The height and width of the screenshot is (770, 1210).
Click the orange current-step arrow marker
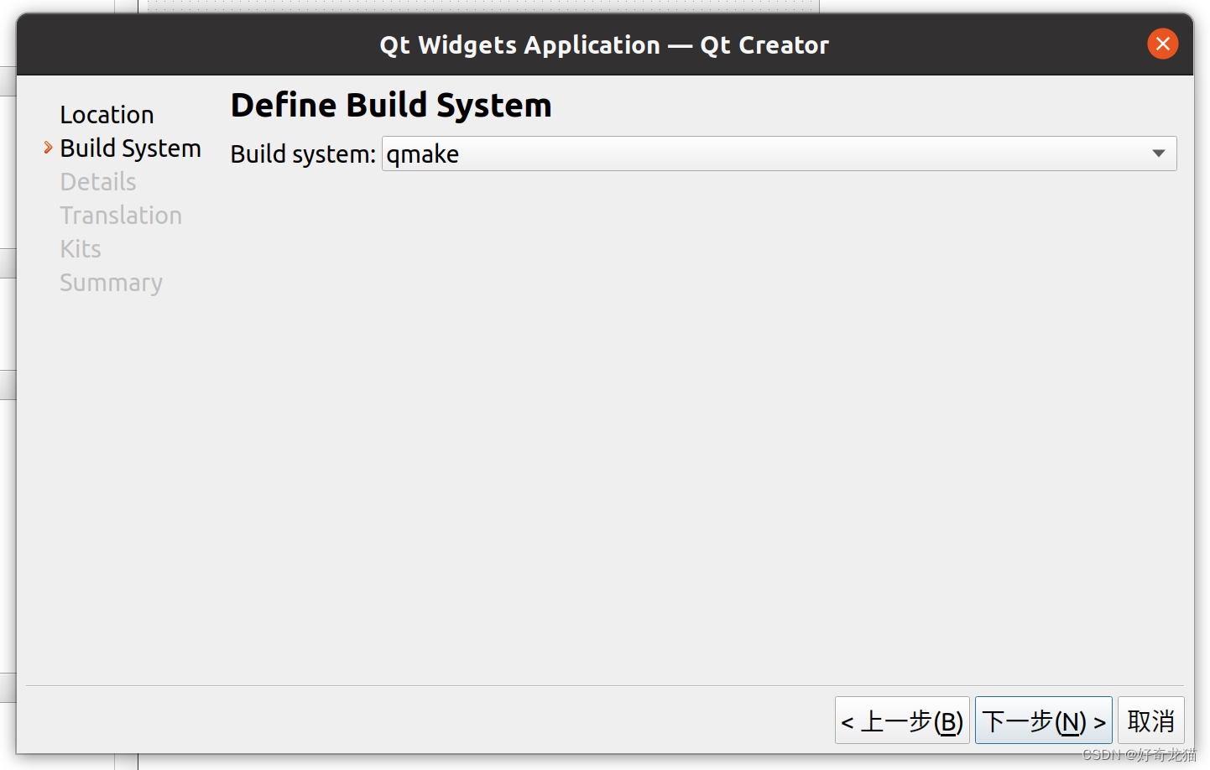click(x=48, y=148)
